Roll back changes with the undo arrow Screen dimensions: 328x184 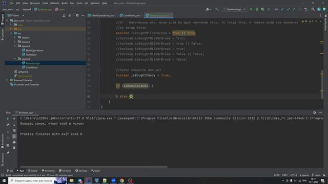coord(305,9)
